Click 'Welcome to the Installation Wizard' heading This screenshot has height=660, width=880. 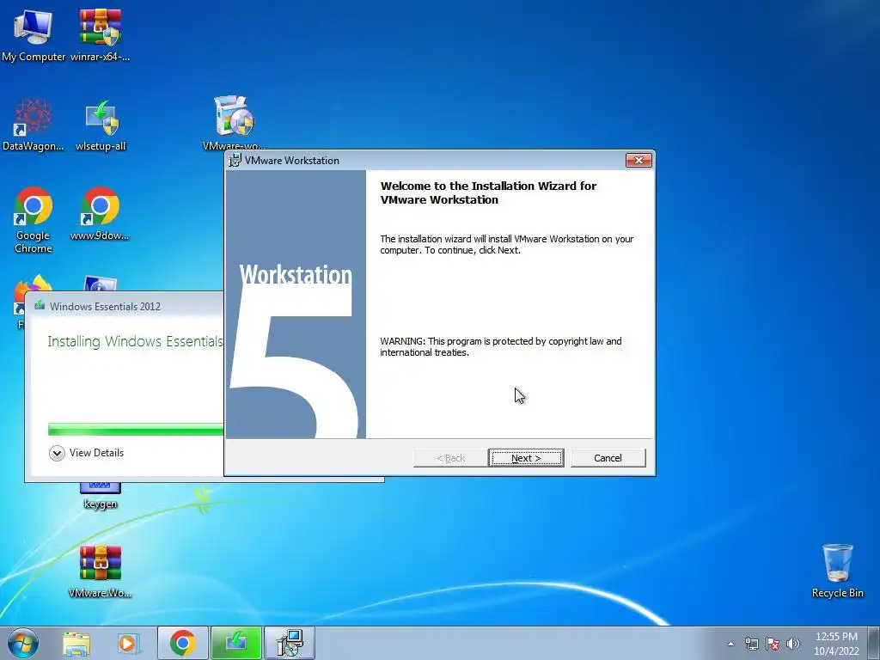(x=488, y=193)
